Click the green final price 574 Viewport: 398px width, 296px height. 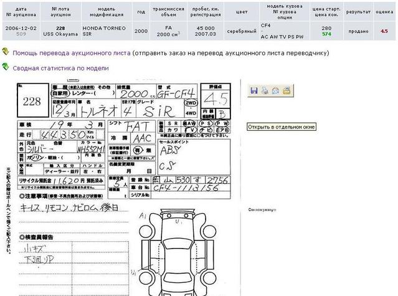326,34
